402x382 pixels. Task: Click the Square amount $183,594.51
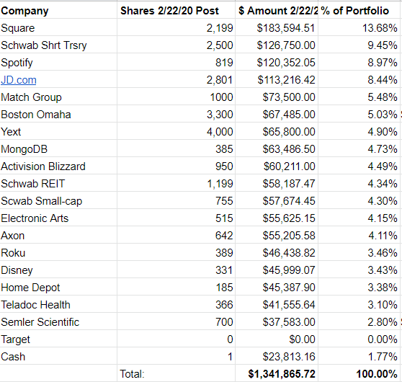pyautogui.click(x=277, y=27)
